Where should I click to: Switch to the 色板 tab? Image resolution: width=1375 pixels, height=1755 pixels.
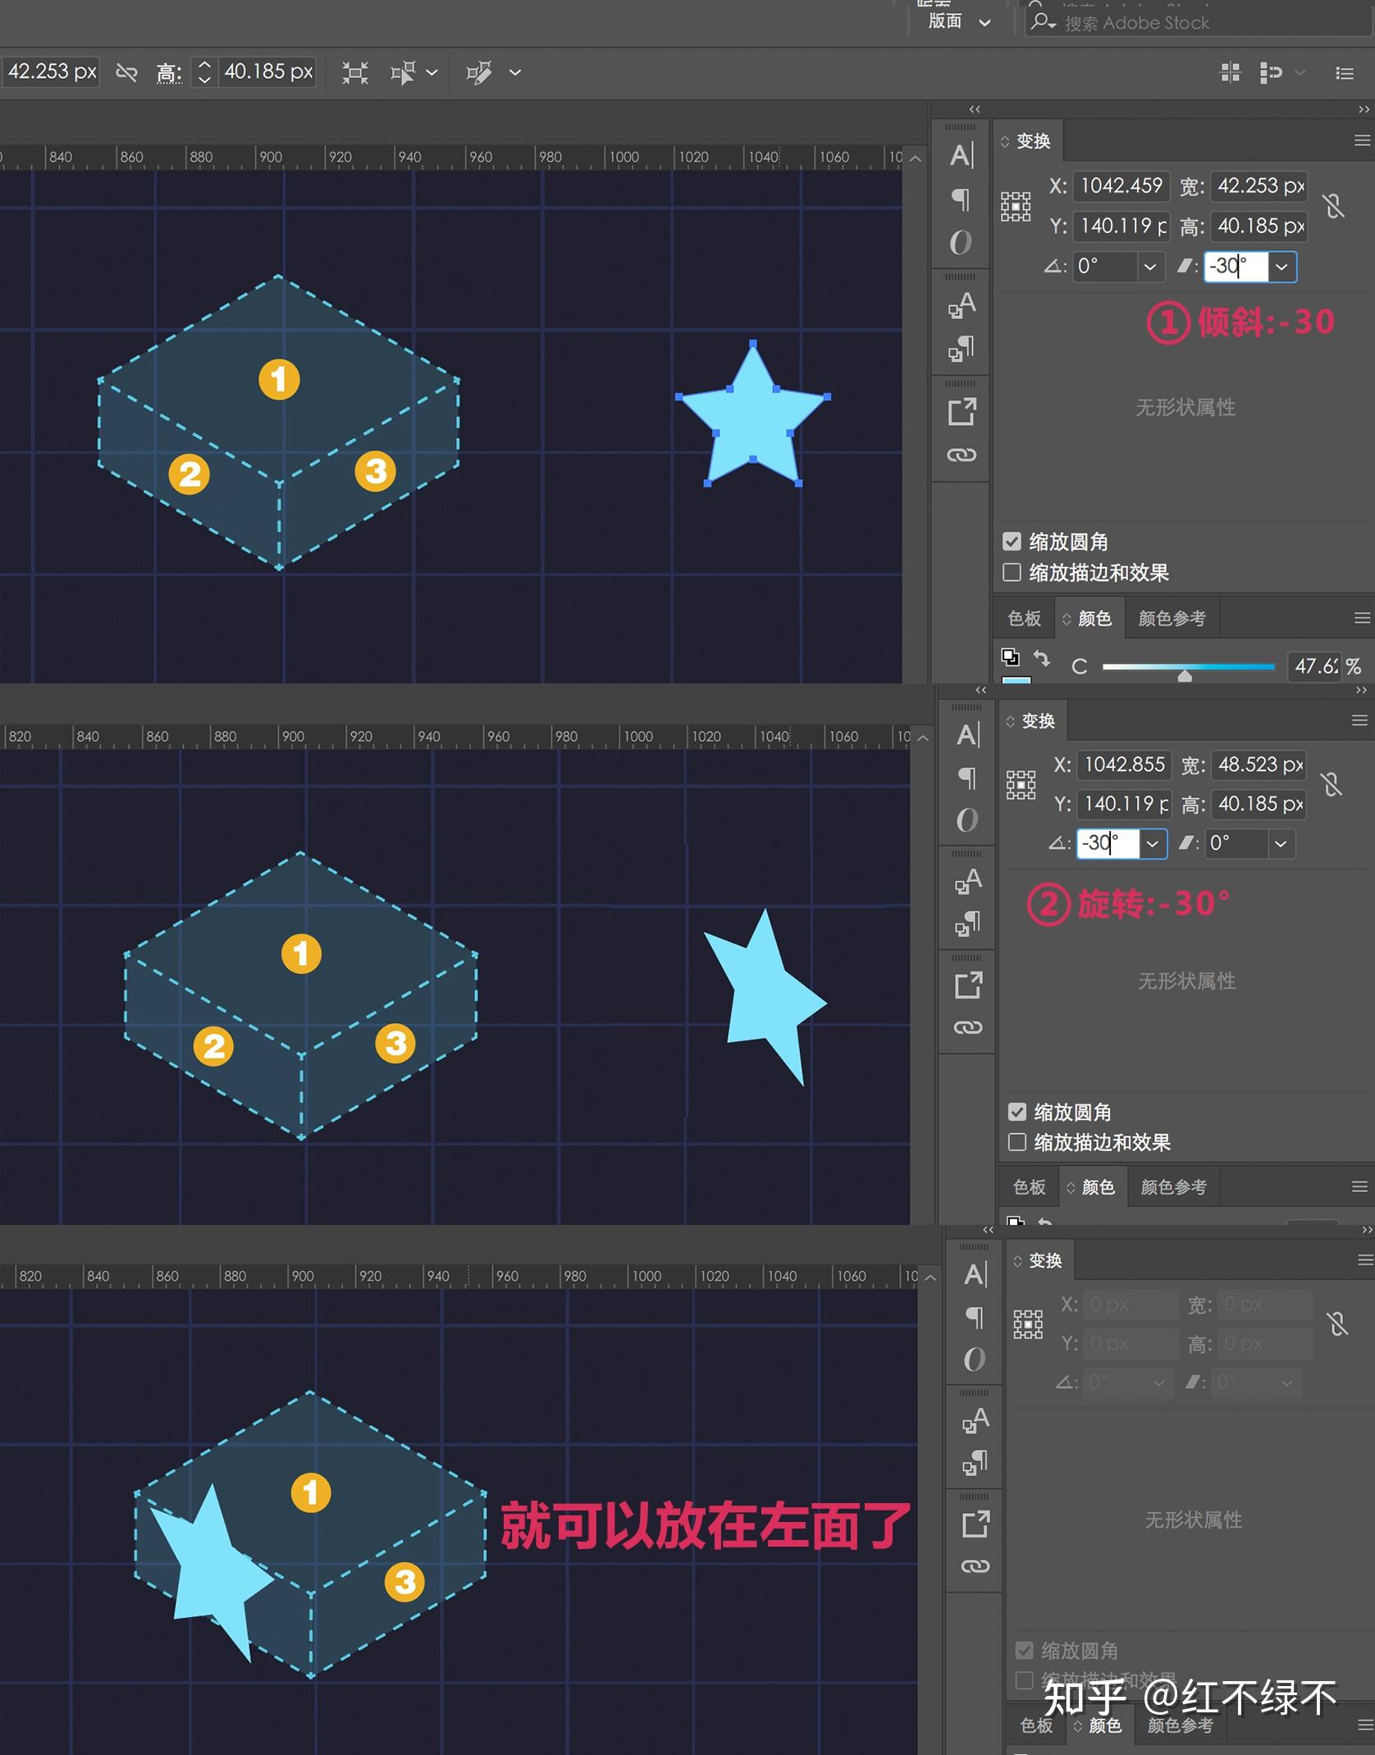coord(1024,618)
